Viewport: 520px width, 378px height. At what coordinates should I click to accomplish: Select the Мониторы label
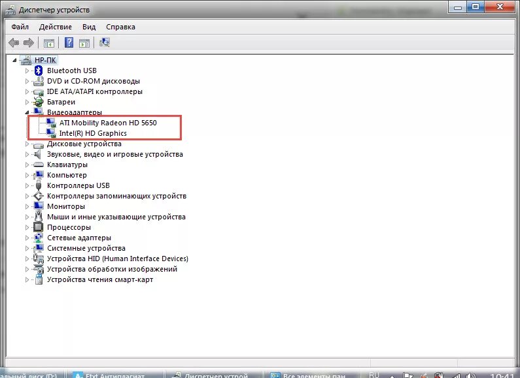pos(66,206)
